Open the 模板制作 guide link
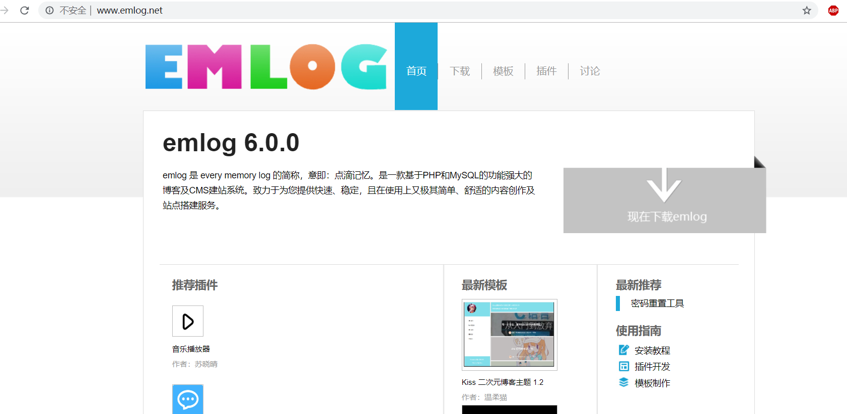The height and width of the screenshot is (414, 847). [652, 383]
